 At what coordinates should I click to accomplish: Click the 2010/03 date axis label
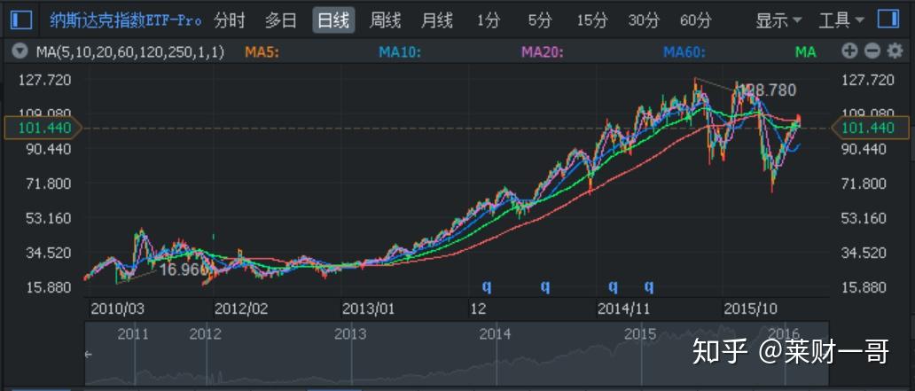click(117, 309)
